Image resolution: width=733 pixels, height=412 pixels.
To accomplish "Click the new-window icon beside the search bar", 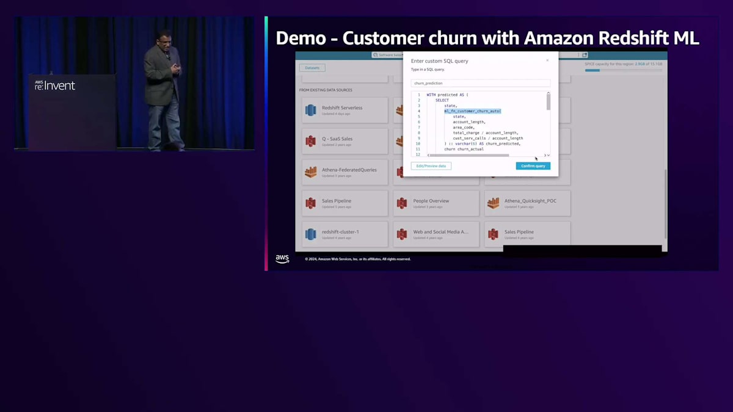I will click(x=585, y=55).
